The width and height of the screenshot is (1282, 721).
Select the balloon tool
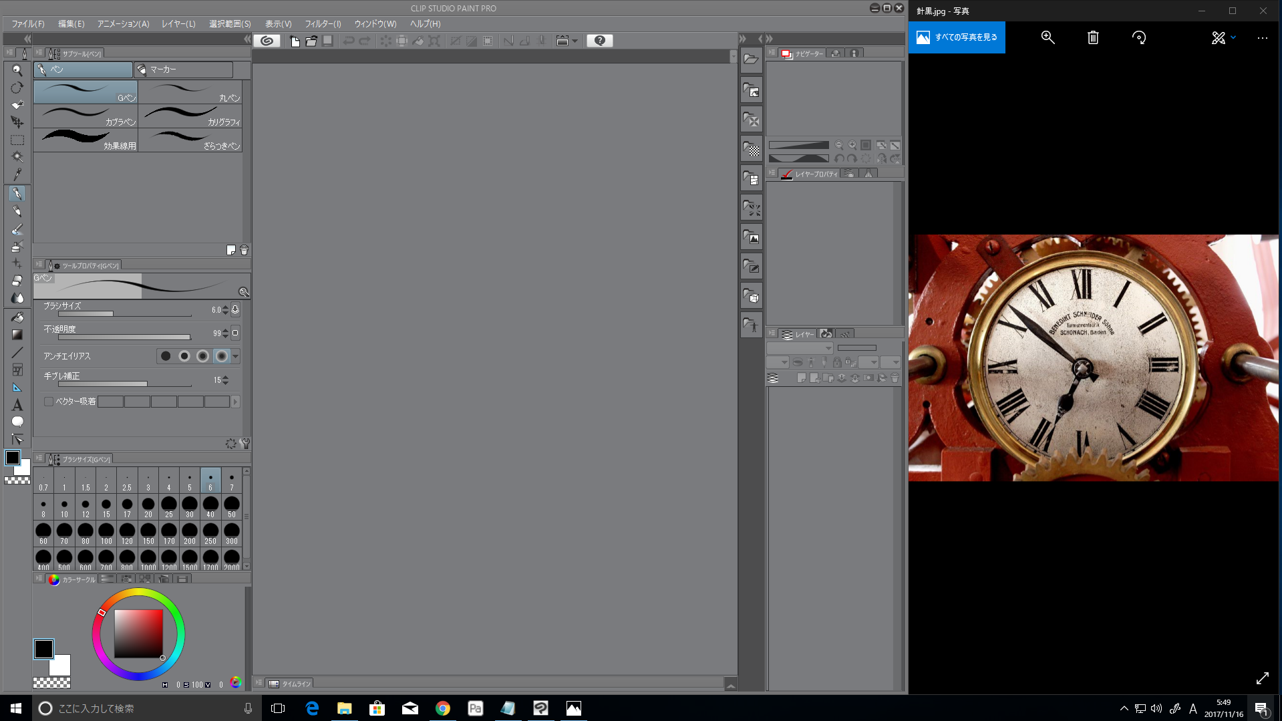coord(17,422)
